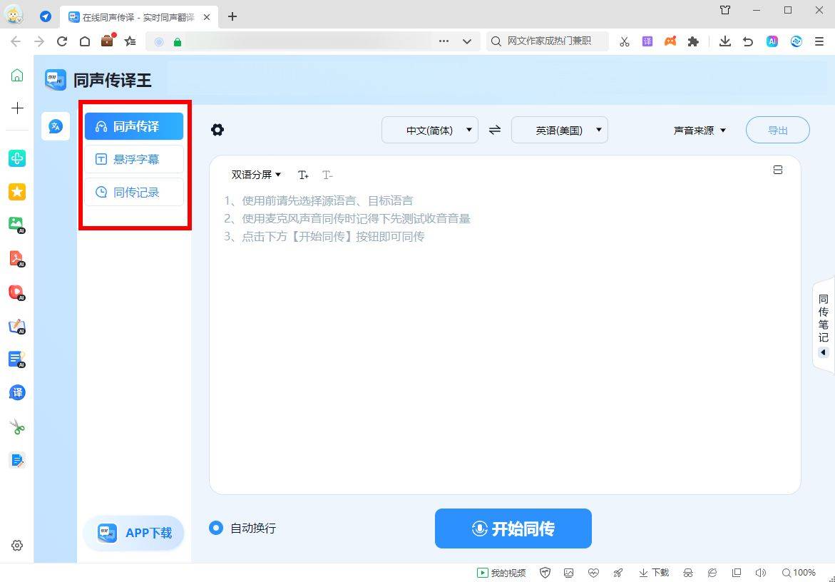Screen dimensions: 835x582
Task: Open the 中文(简体) source language dropdown
Action: click(x=429, y=130)
